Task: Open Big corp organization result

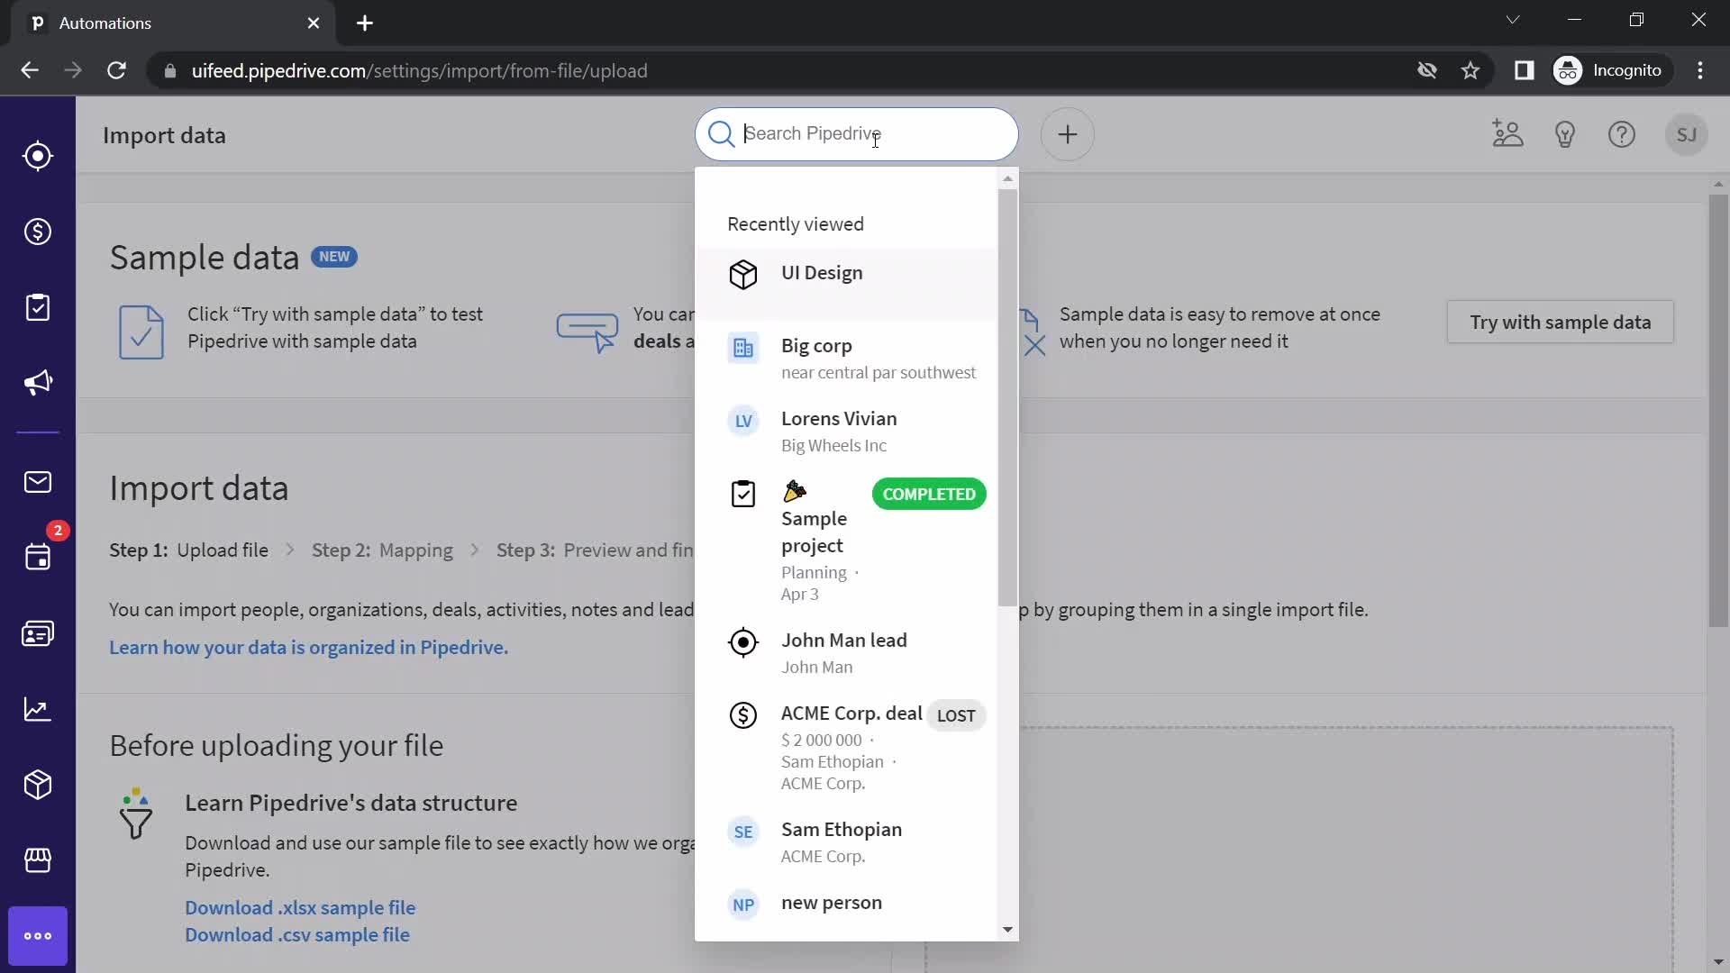Action: click(x=846, y=358)
